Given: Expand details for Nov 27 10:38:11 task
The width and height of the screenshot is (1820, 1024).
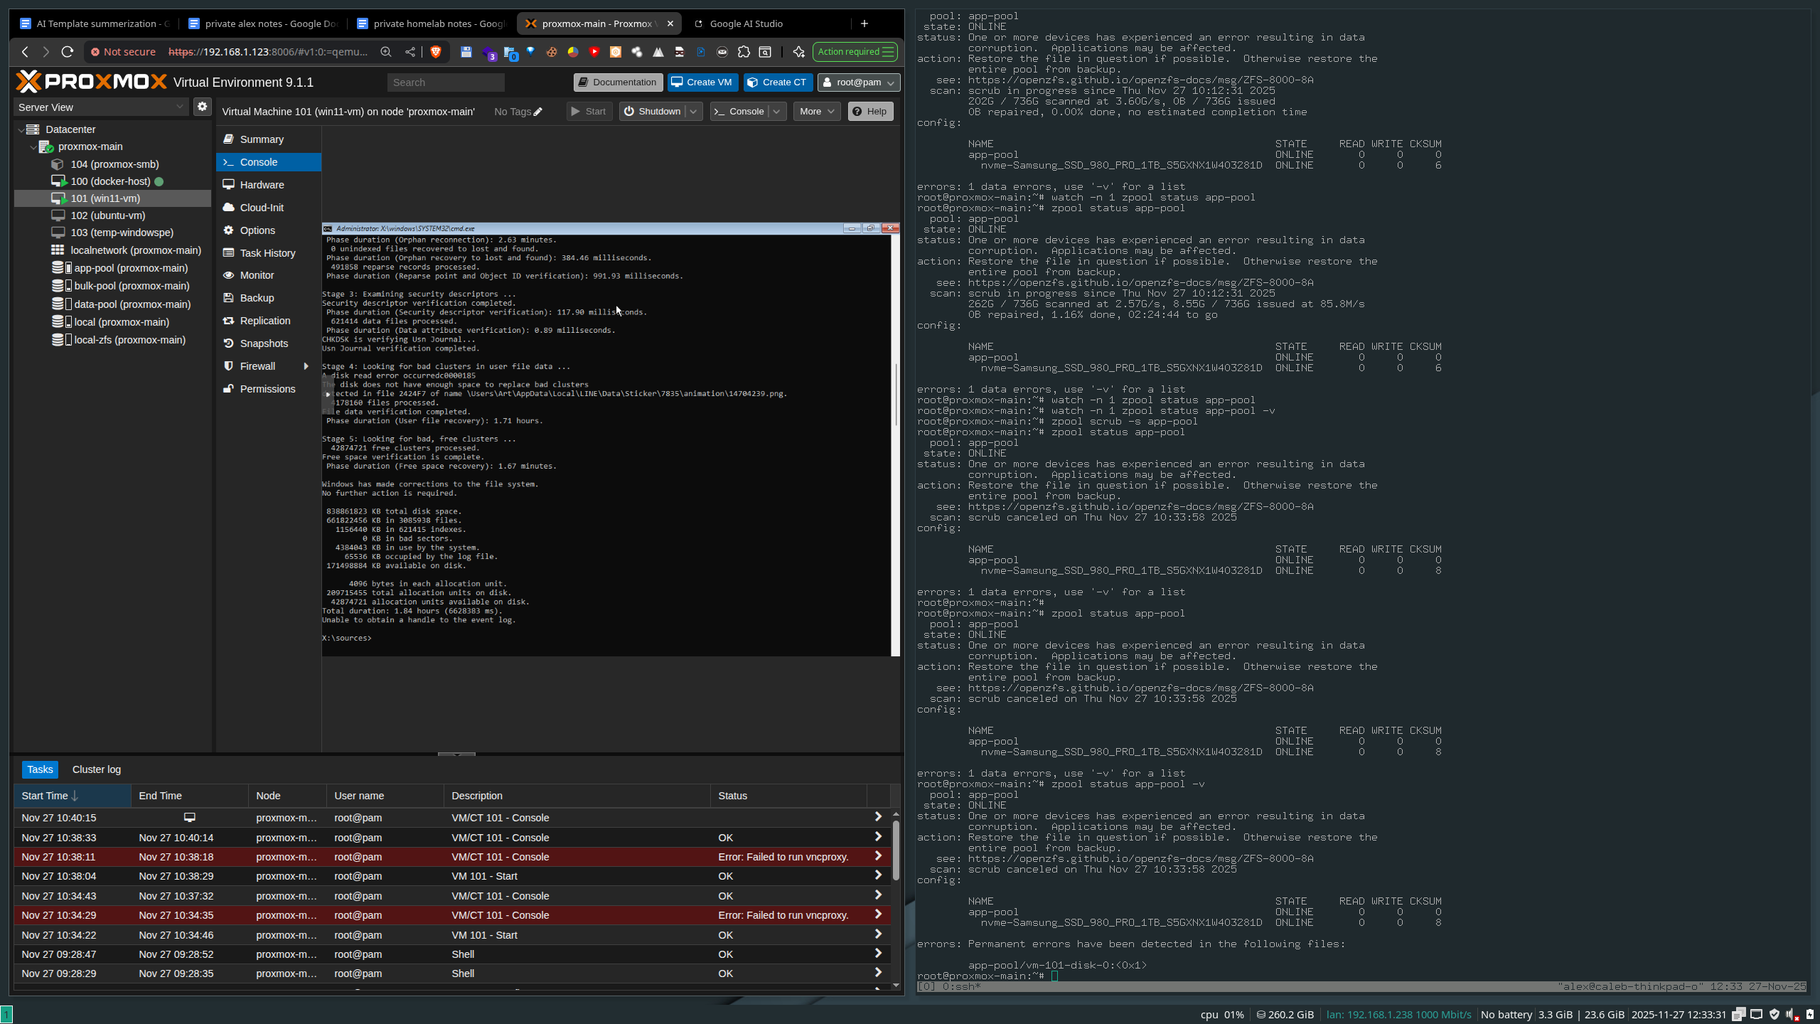Looking at the screenshot, I should coord(878,856).
